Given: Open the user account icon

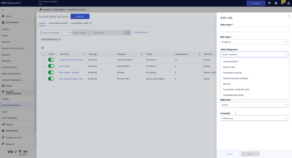Looking at the screenshot, I should [x=289, y=3].
